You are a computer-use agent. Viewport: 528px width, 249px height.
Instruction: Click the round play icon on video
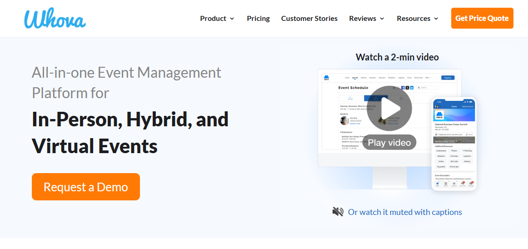pos(389,109)
